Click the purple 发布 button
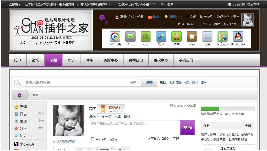Viewport: 267px width, 151px height. pyautogui.click(x=188, y=127)
